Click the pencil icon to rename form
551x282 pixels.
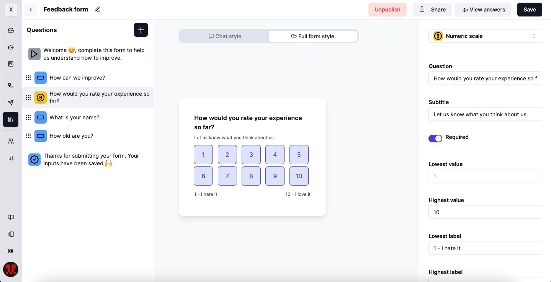coord(97,10)
